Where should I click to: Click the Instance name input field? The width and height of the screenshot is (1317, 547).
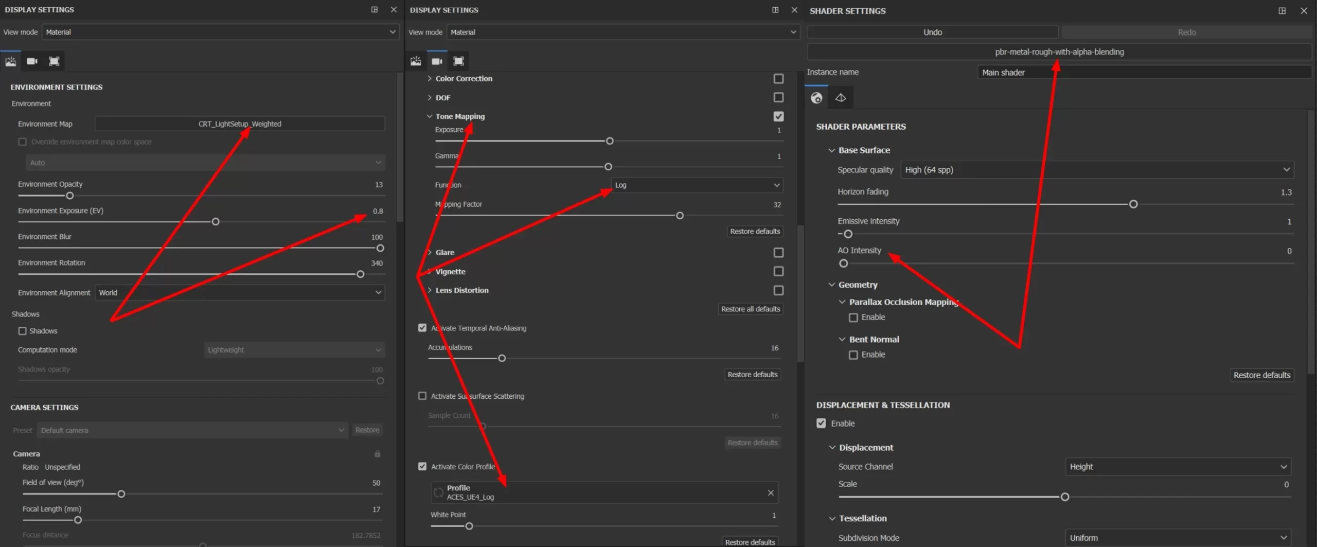pyautogui.click(x=1144, y=73)
